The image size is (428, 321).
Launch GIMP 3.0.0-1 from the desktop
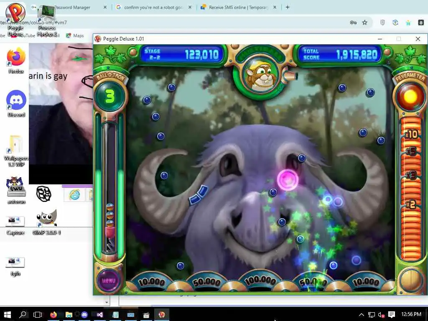46,222
